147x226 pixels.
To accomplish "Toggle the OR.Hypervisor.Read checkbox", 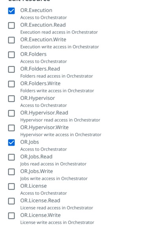I will click(11, 113).
